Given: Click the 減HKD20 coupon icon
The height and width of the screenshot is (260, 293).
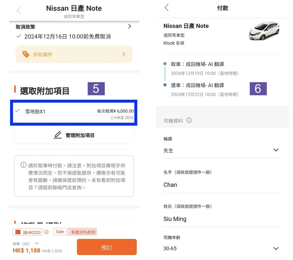Looking at the screenshot, I should coord(18,232).
